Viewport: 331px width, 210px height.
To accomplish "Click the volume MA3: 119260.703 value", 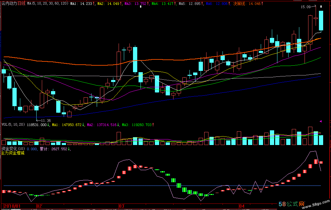I will (x=138, y=125).
